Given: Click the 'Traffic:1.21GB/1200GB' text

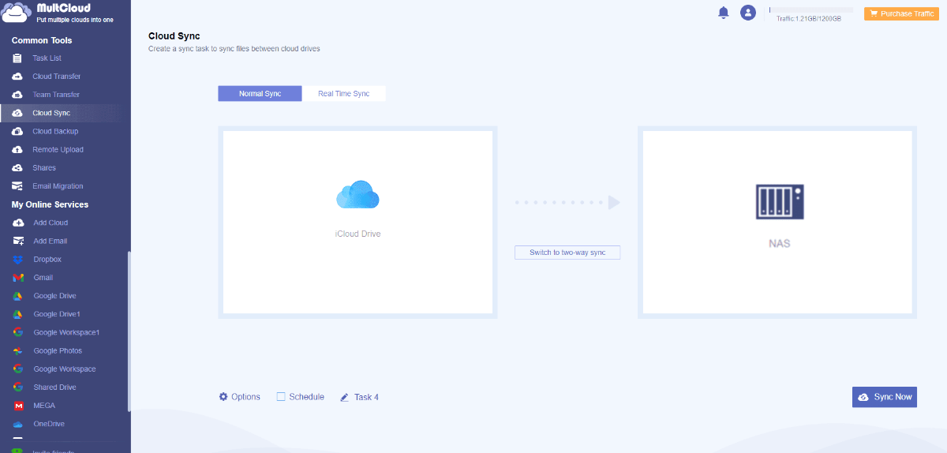Looking at the screenshot, I should pos(809,18).
